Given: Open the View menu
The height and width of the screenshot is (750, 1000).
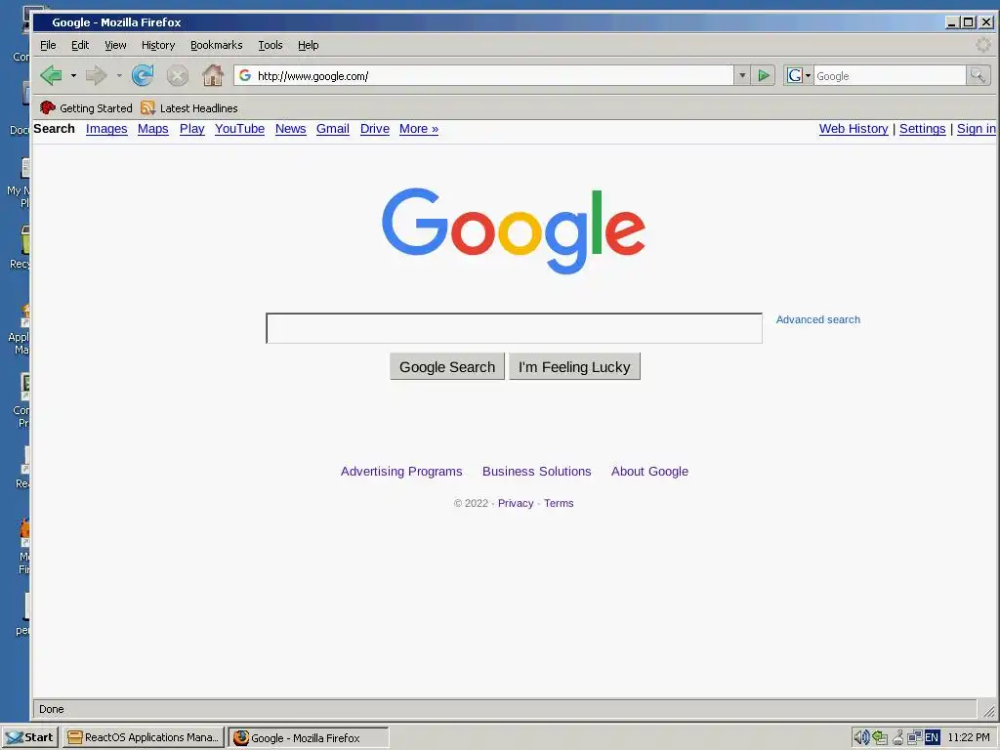Looking at the screenshot, I should click(115, 45).
